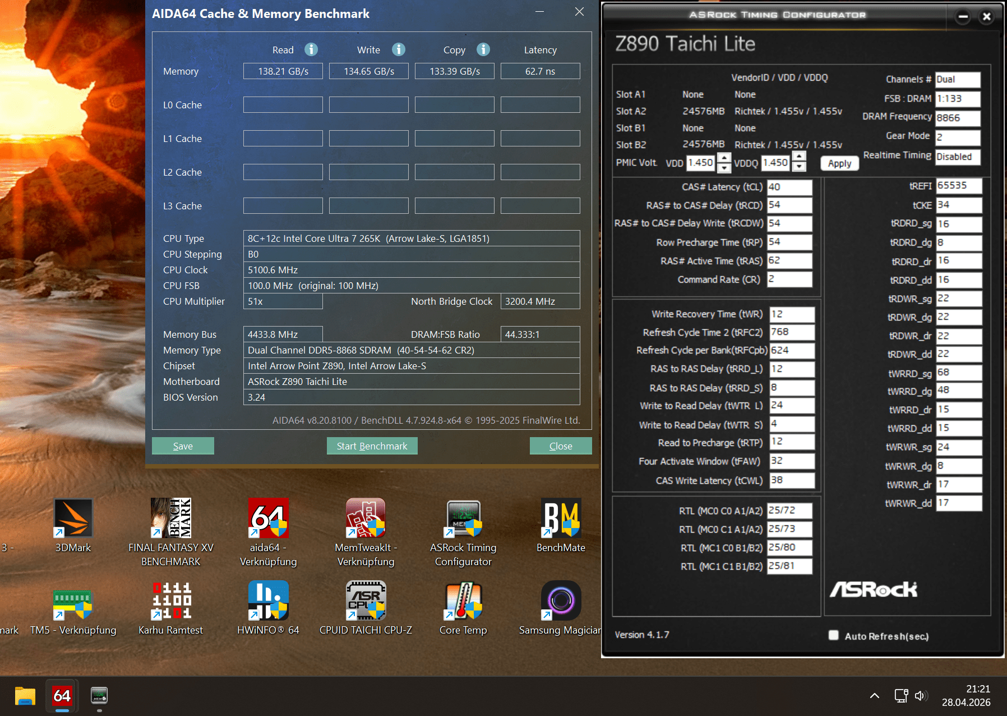Apply PMIC voltage settings
This screenshot has width=1007, height=716.
[x=839, y=163]
